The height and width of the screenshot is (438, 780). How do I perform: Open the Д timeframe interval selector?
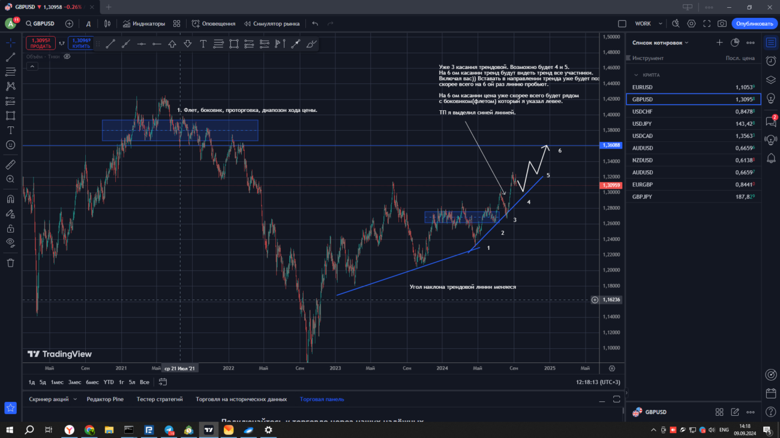tap(88, 23)
